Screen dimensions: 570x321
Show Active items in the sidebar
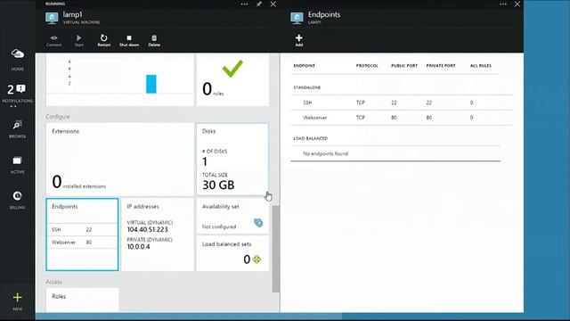[17, 164]
